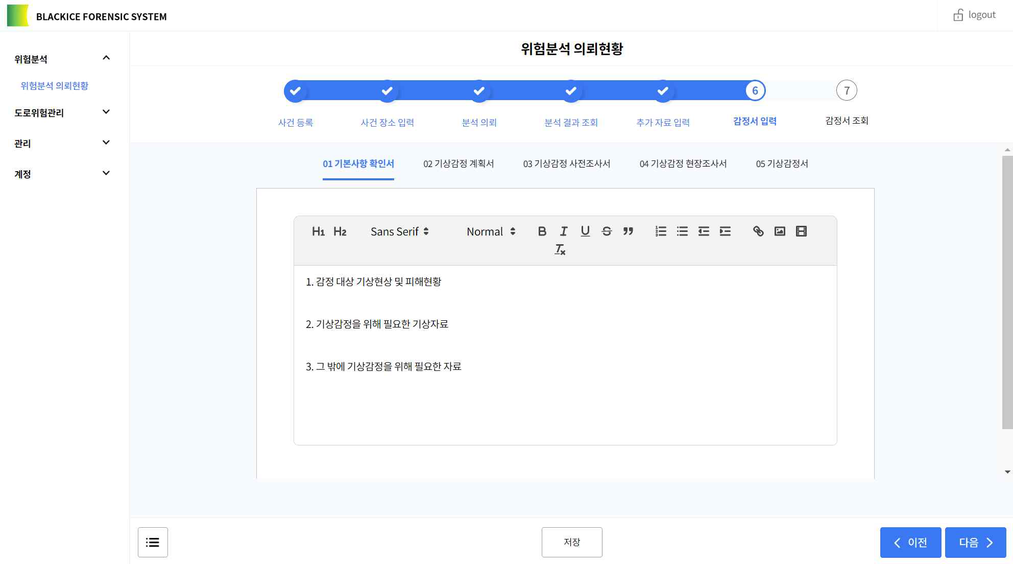The height and width of the screenshot is (564, 1013).
Task: Click line '2. 기상감정을 위해 필요한 기상자료'
Action: pyautogui.click(x=377, y=324)
